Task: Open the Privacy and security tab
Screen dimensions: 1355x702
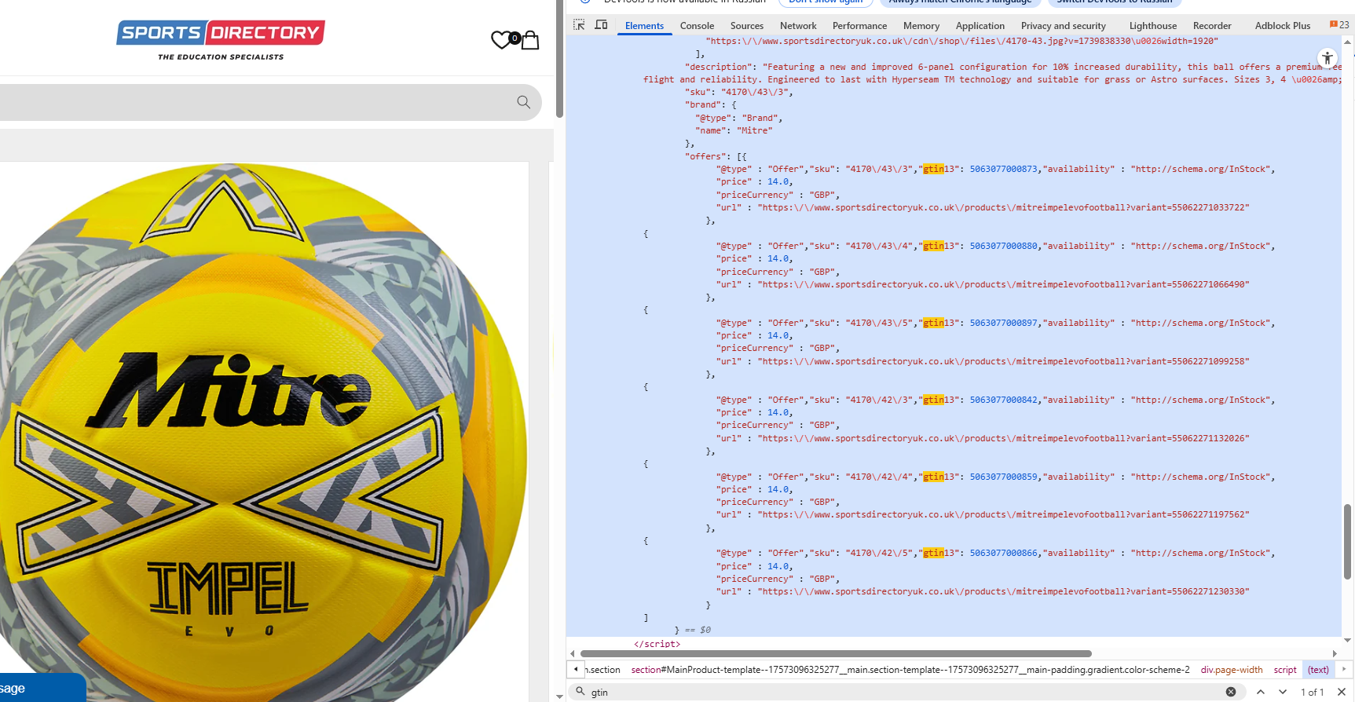Action: [1063, 26]
